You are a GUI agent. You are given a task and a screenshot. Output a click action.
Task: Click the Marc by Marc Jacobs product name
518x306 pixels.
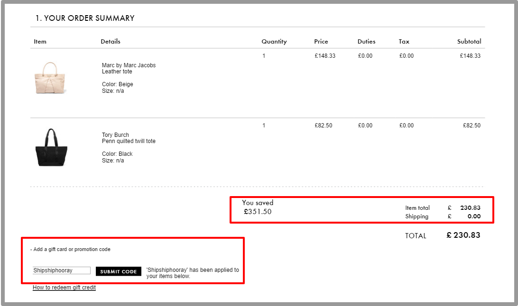129,65
